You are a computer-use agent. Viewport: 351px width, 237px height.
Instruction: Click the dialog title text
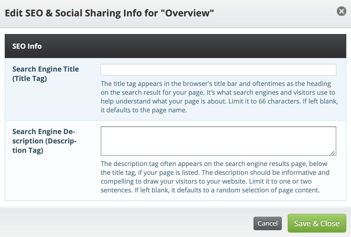pos(109,13)
